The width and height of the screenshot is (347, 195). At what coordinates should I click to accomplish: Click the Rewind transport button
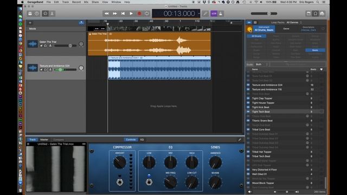click(106, 14)
